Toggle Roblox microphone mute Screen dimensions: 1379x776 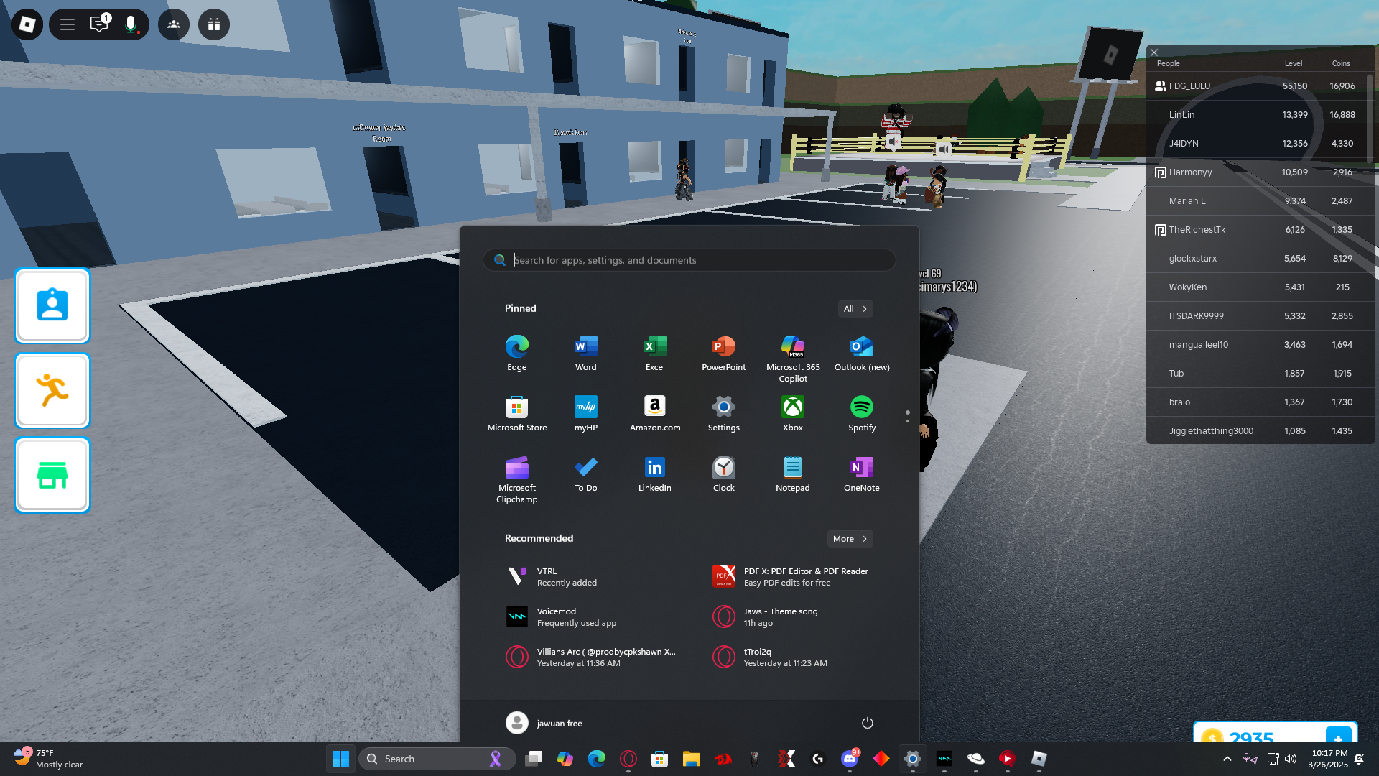[131, 24]
